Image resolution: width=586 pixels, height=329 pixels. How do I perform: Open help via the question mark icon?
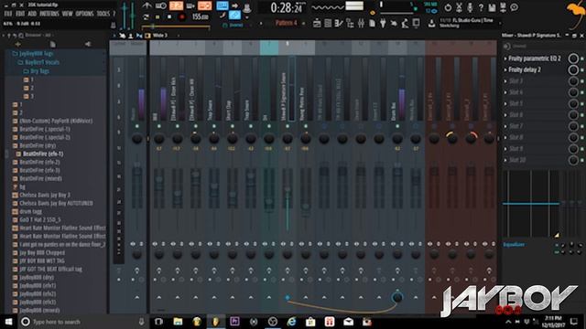pos(481,7)
